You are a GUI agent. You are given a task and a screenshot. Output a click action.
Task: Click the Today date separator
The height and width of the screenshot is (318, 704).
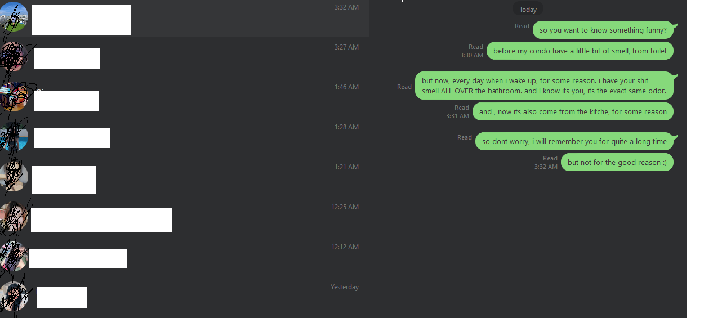(x=528, y=10)
